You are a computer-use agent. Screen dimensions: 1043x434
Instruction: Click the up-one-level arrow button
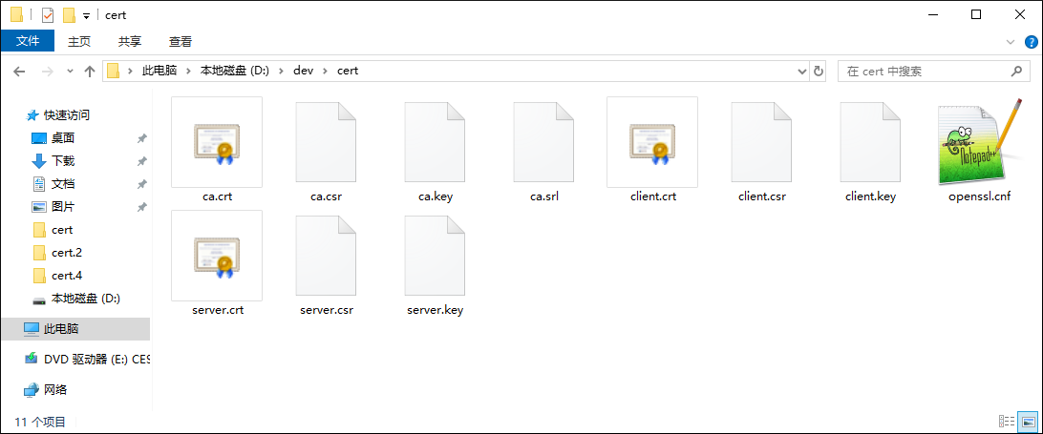tap(90, 71)
